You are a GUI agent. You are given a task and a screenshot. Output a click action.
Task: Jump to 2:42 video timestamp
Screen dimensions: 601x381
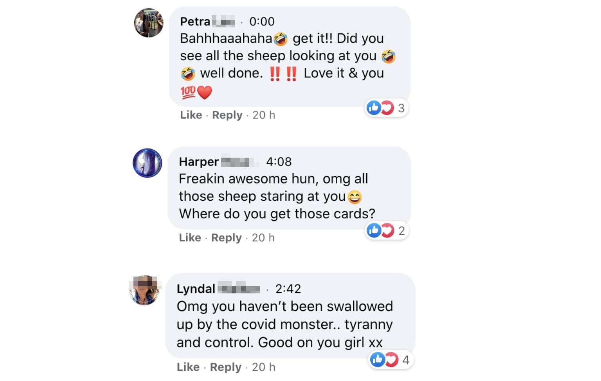click(288, 289)
